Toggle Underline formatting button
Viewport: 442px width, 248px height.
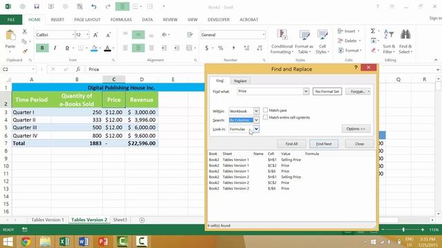tap(67, 48)
